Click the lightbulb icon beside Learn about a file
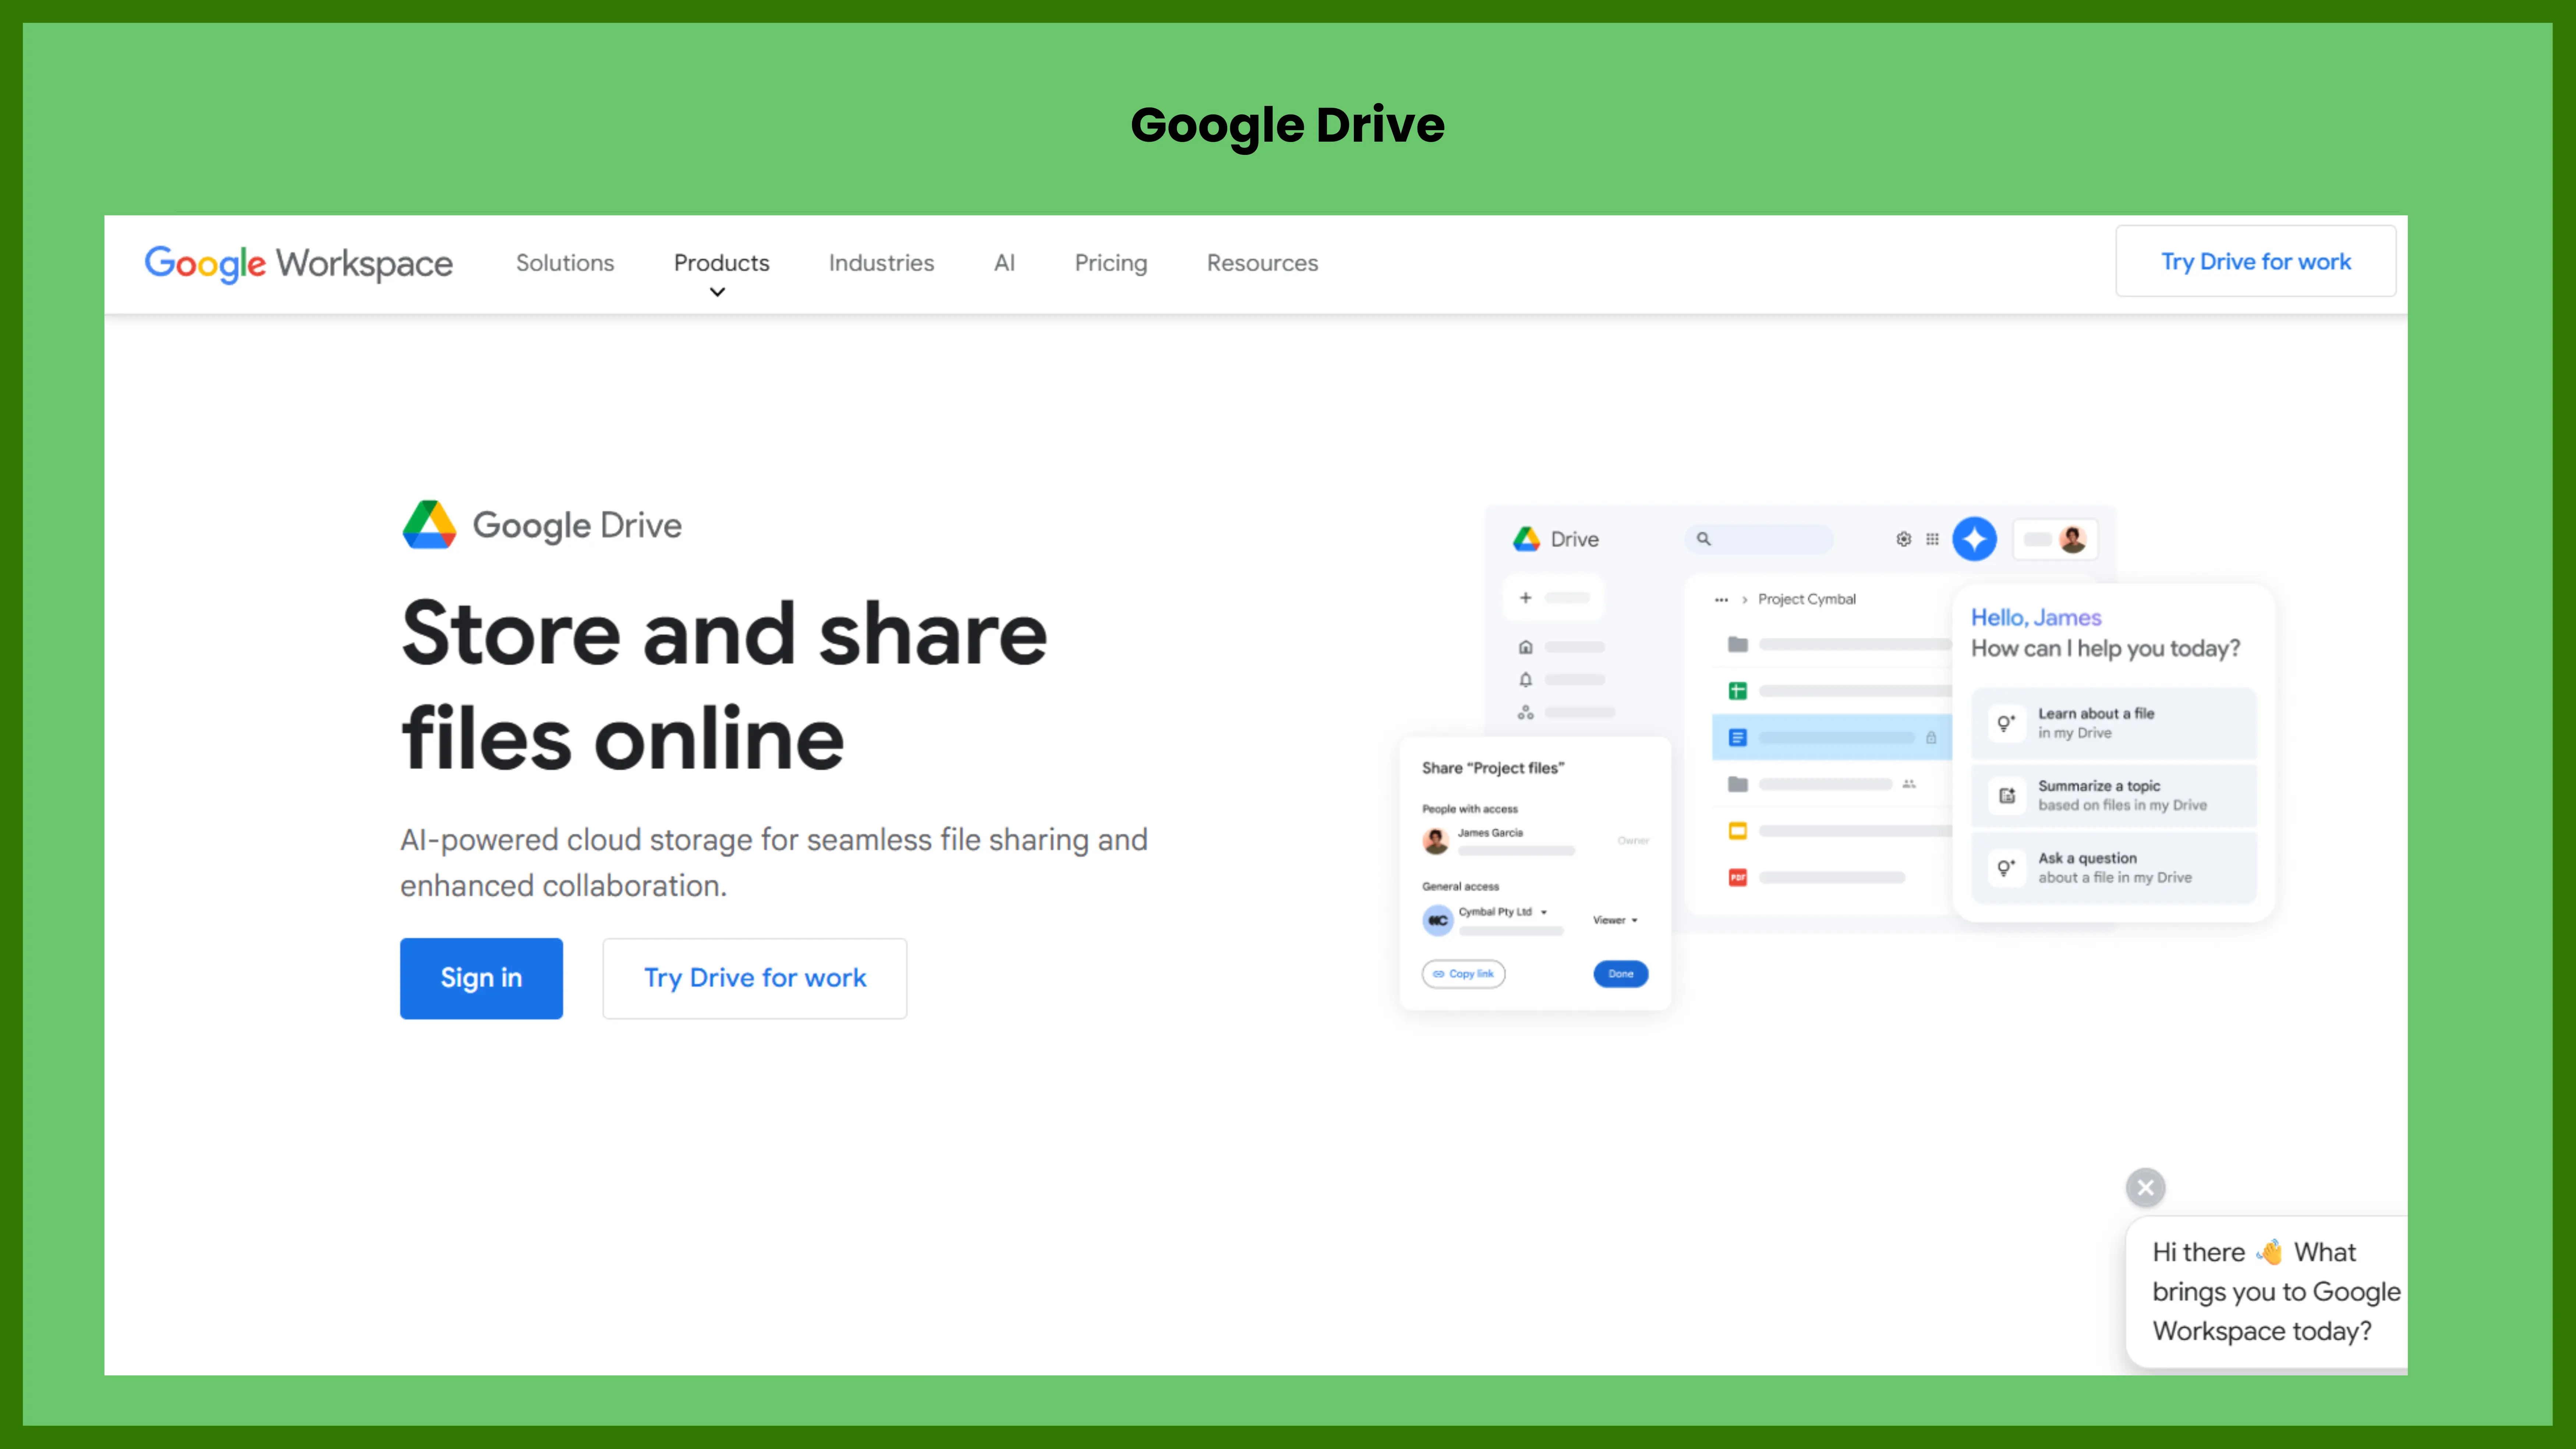 (x=2006, y=723)
